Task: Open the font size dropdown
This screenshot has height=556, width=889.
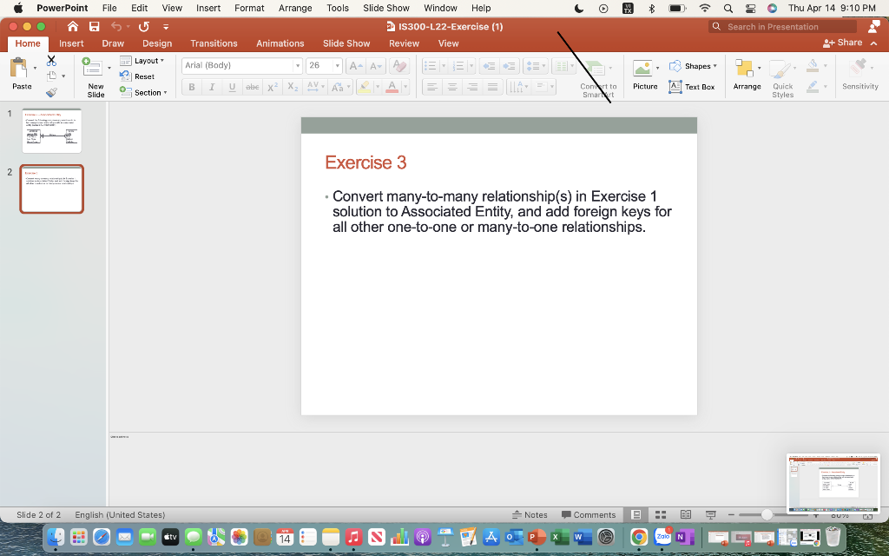Action: coord(338,65)
